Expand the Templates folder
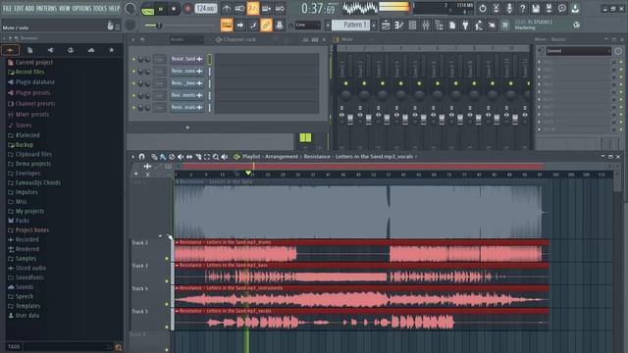Viewport: 628px width, 353px height. coord(27,306)
